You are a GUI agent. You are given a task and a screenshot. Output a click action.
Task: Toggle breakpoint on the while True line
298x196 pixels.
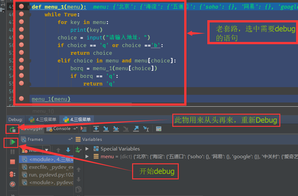[x=21, y=14]
